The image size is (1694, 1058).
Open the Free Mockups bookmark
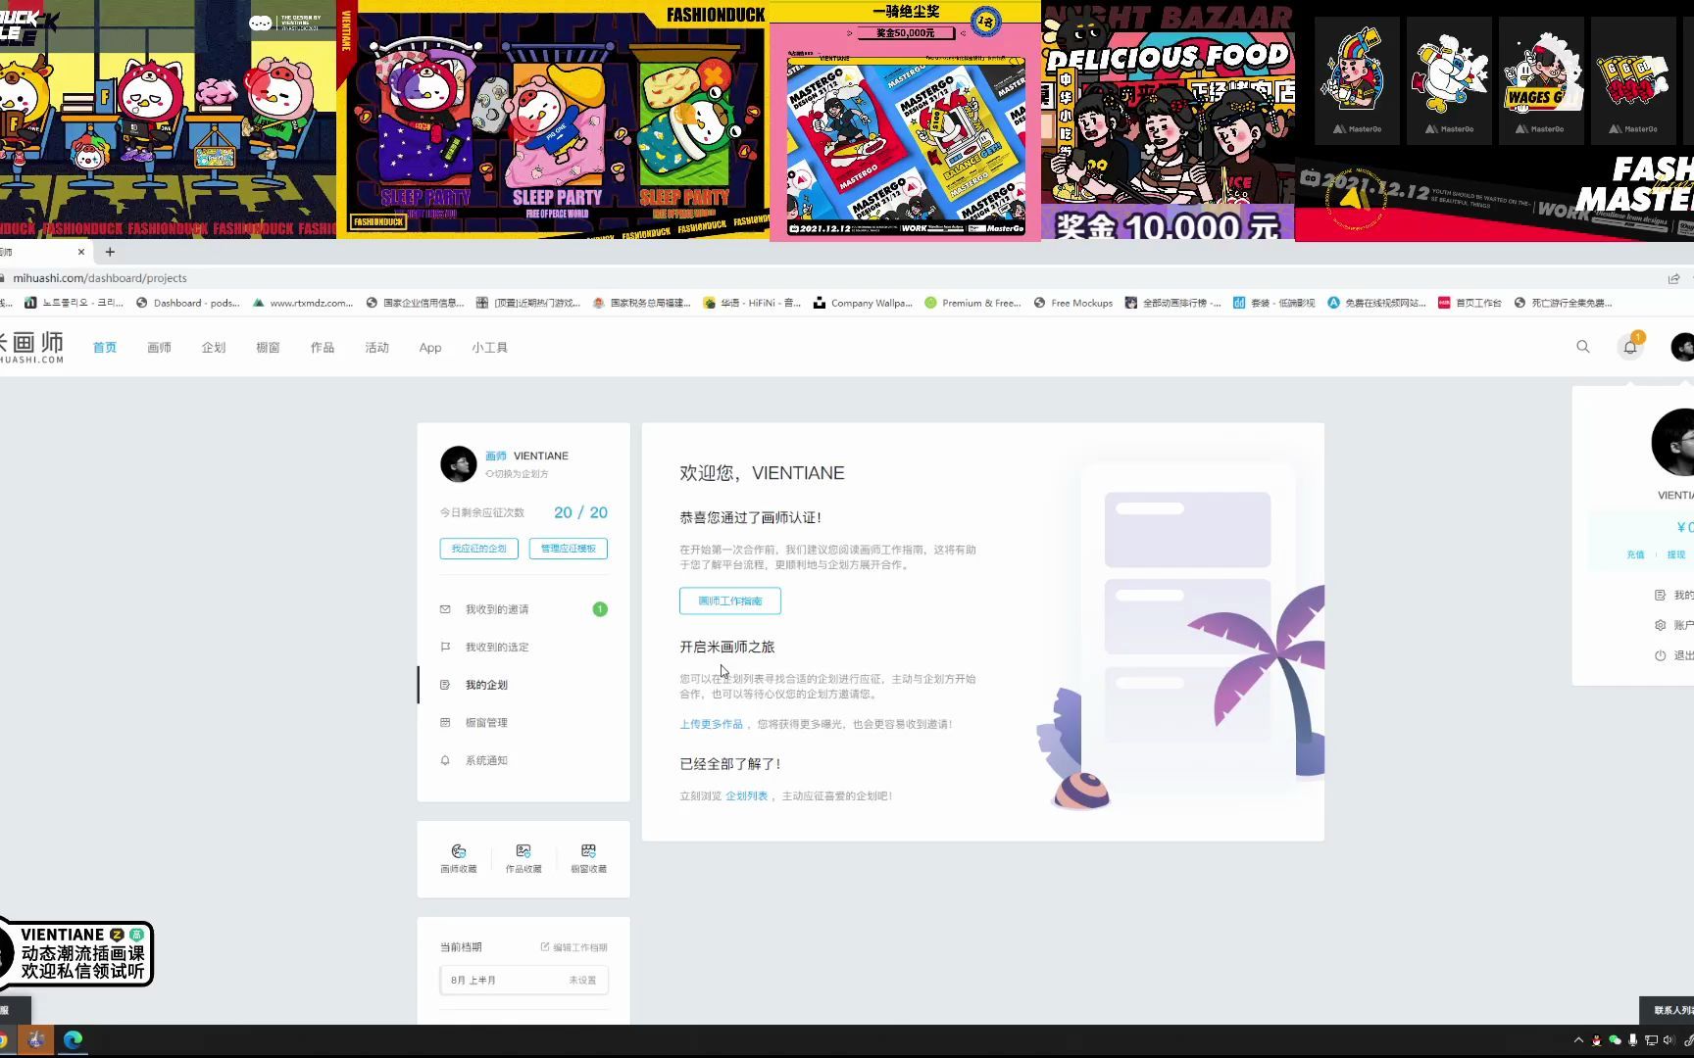(1073, 303)
